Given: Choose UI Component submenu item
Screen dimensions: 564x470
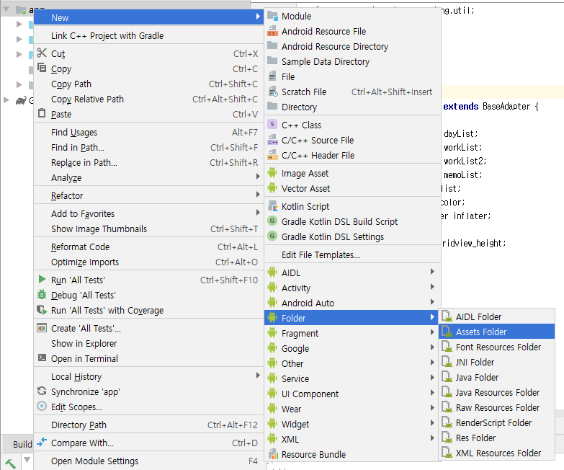Looking at the screenshot, I should tap(352, 394).
